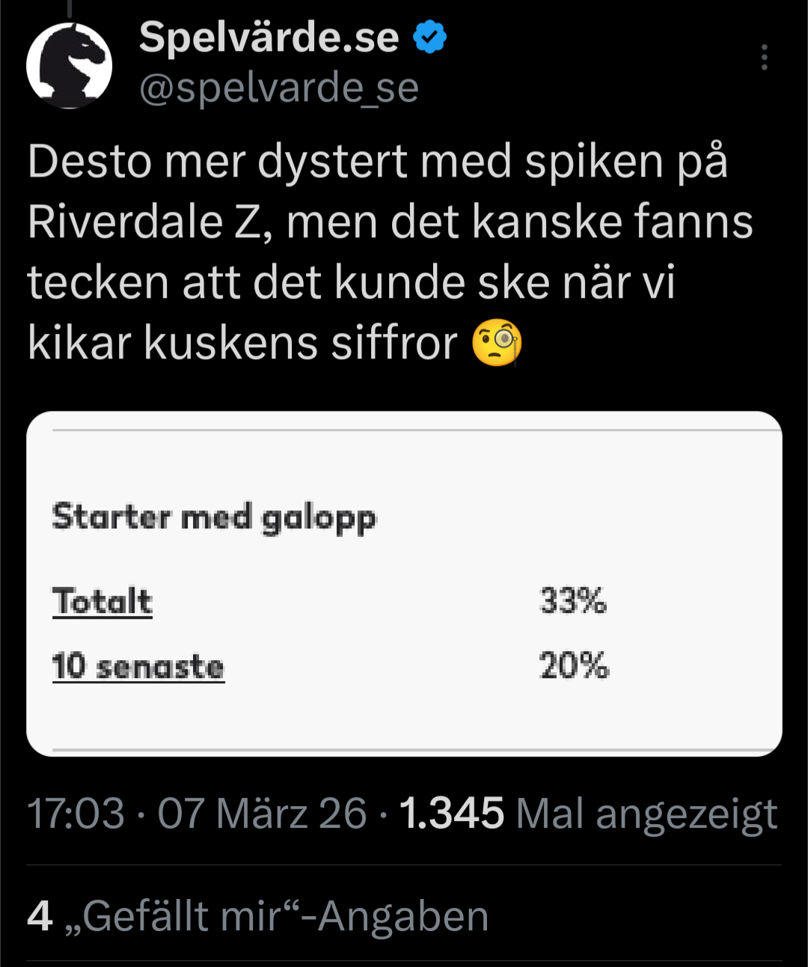This screenshot has height=967, width=808.
Task: Click the 1.345 view count number
Action: pyautogui.click(x=452, y=814)
